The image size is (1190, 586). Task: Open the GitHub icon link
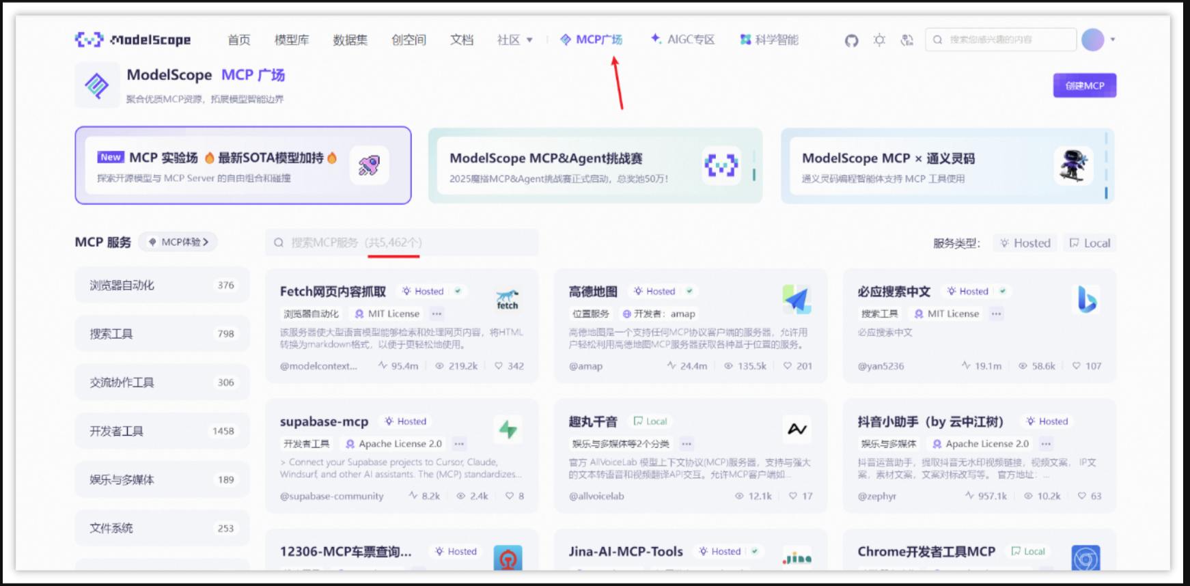point(851,40)
